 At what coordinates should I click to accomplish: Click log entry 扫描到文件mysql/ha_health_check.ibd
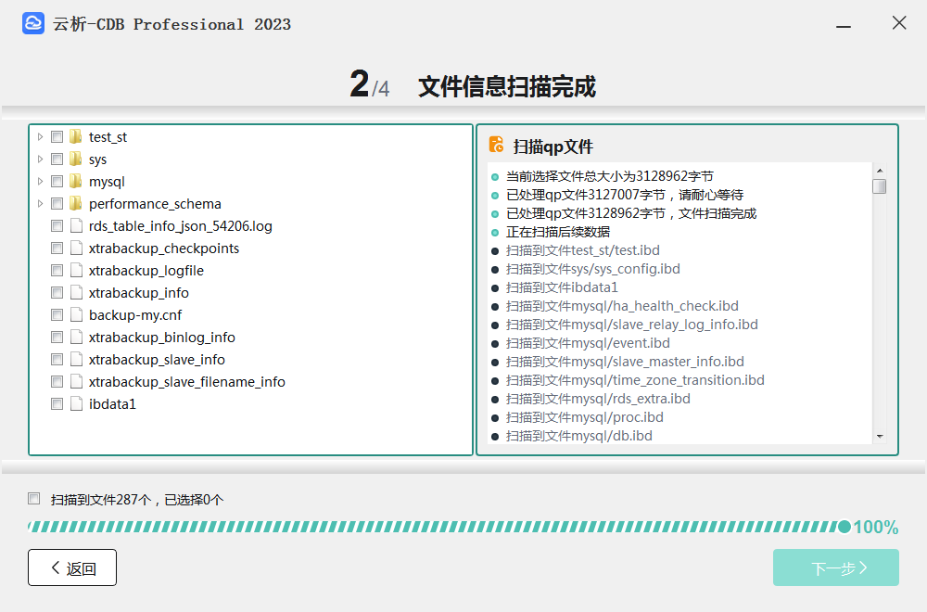(622, 306)
